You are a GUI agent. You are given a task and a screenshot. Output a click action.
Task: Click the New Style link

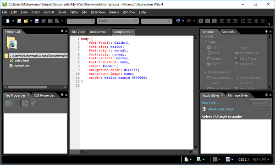pos(210,103)
